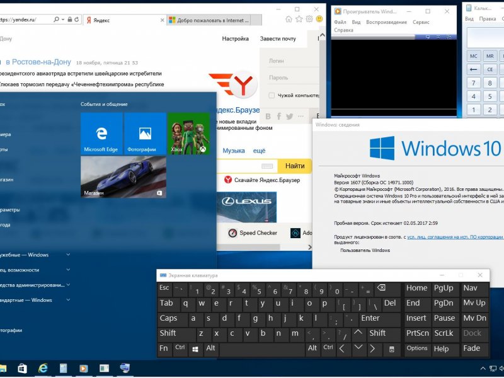Switch to Windows Media Player from the taskbar
The width and height of the screenshot is (504, 378).
(x=84, y=368)
